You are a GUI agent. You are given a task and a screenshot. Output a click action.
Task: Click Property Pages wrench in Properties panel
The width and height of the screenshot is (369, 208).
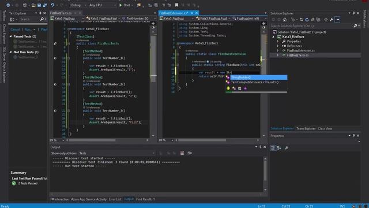(x=287, y=148)
